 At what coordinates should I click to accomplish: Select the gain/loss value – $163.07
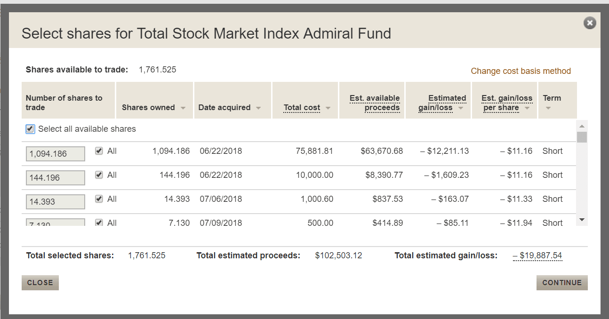point(450,199)
